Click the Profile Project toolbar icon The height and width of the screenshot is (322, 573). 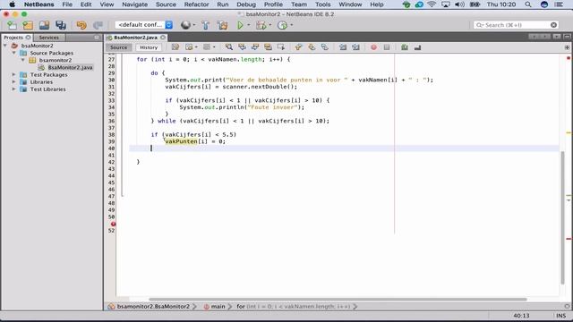(282, 25)
